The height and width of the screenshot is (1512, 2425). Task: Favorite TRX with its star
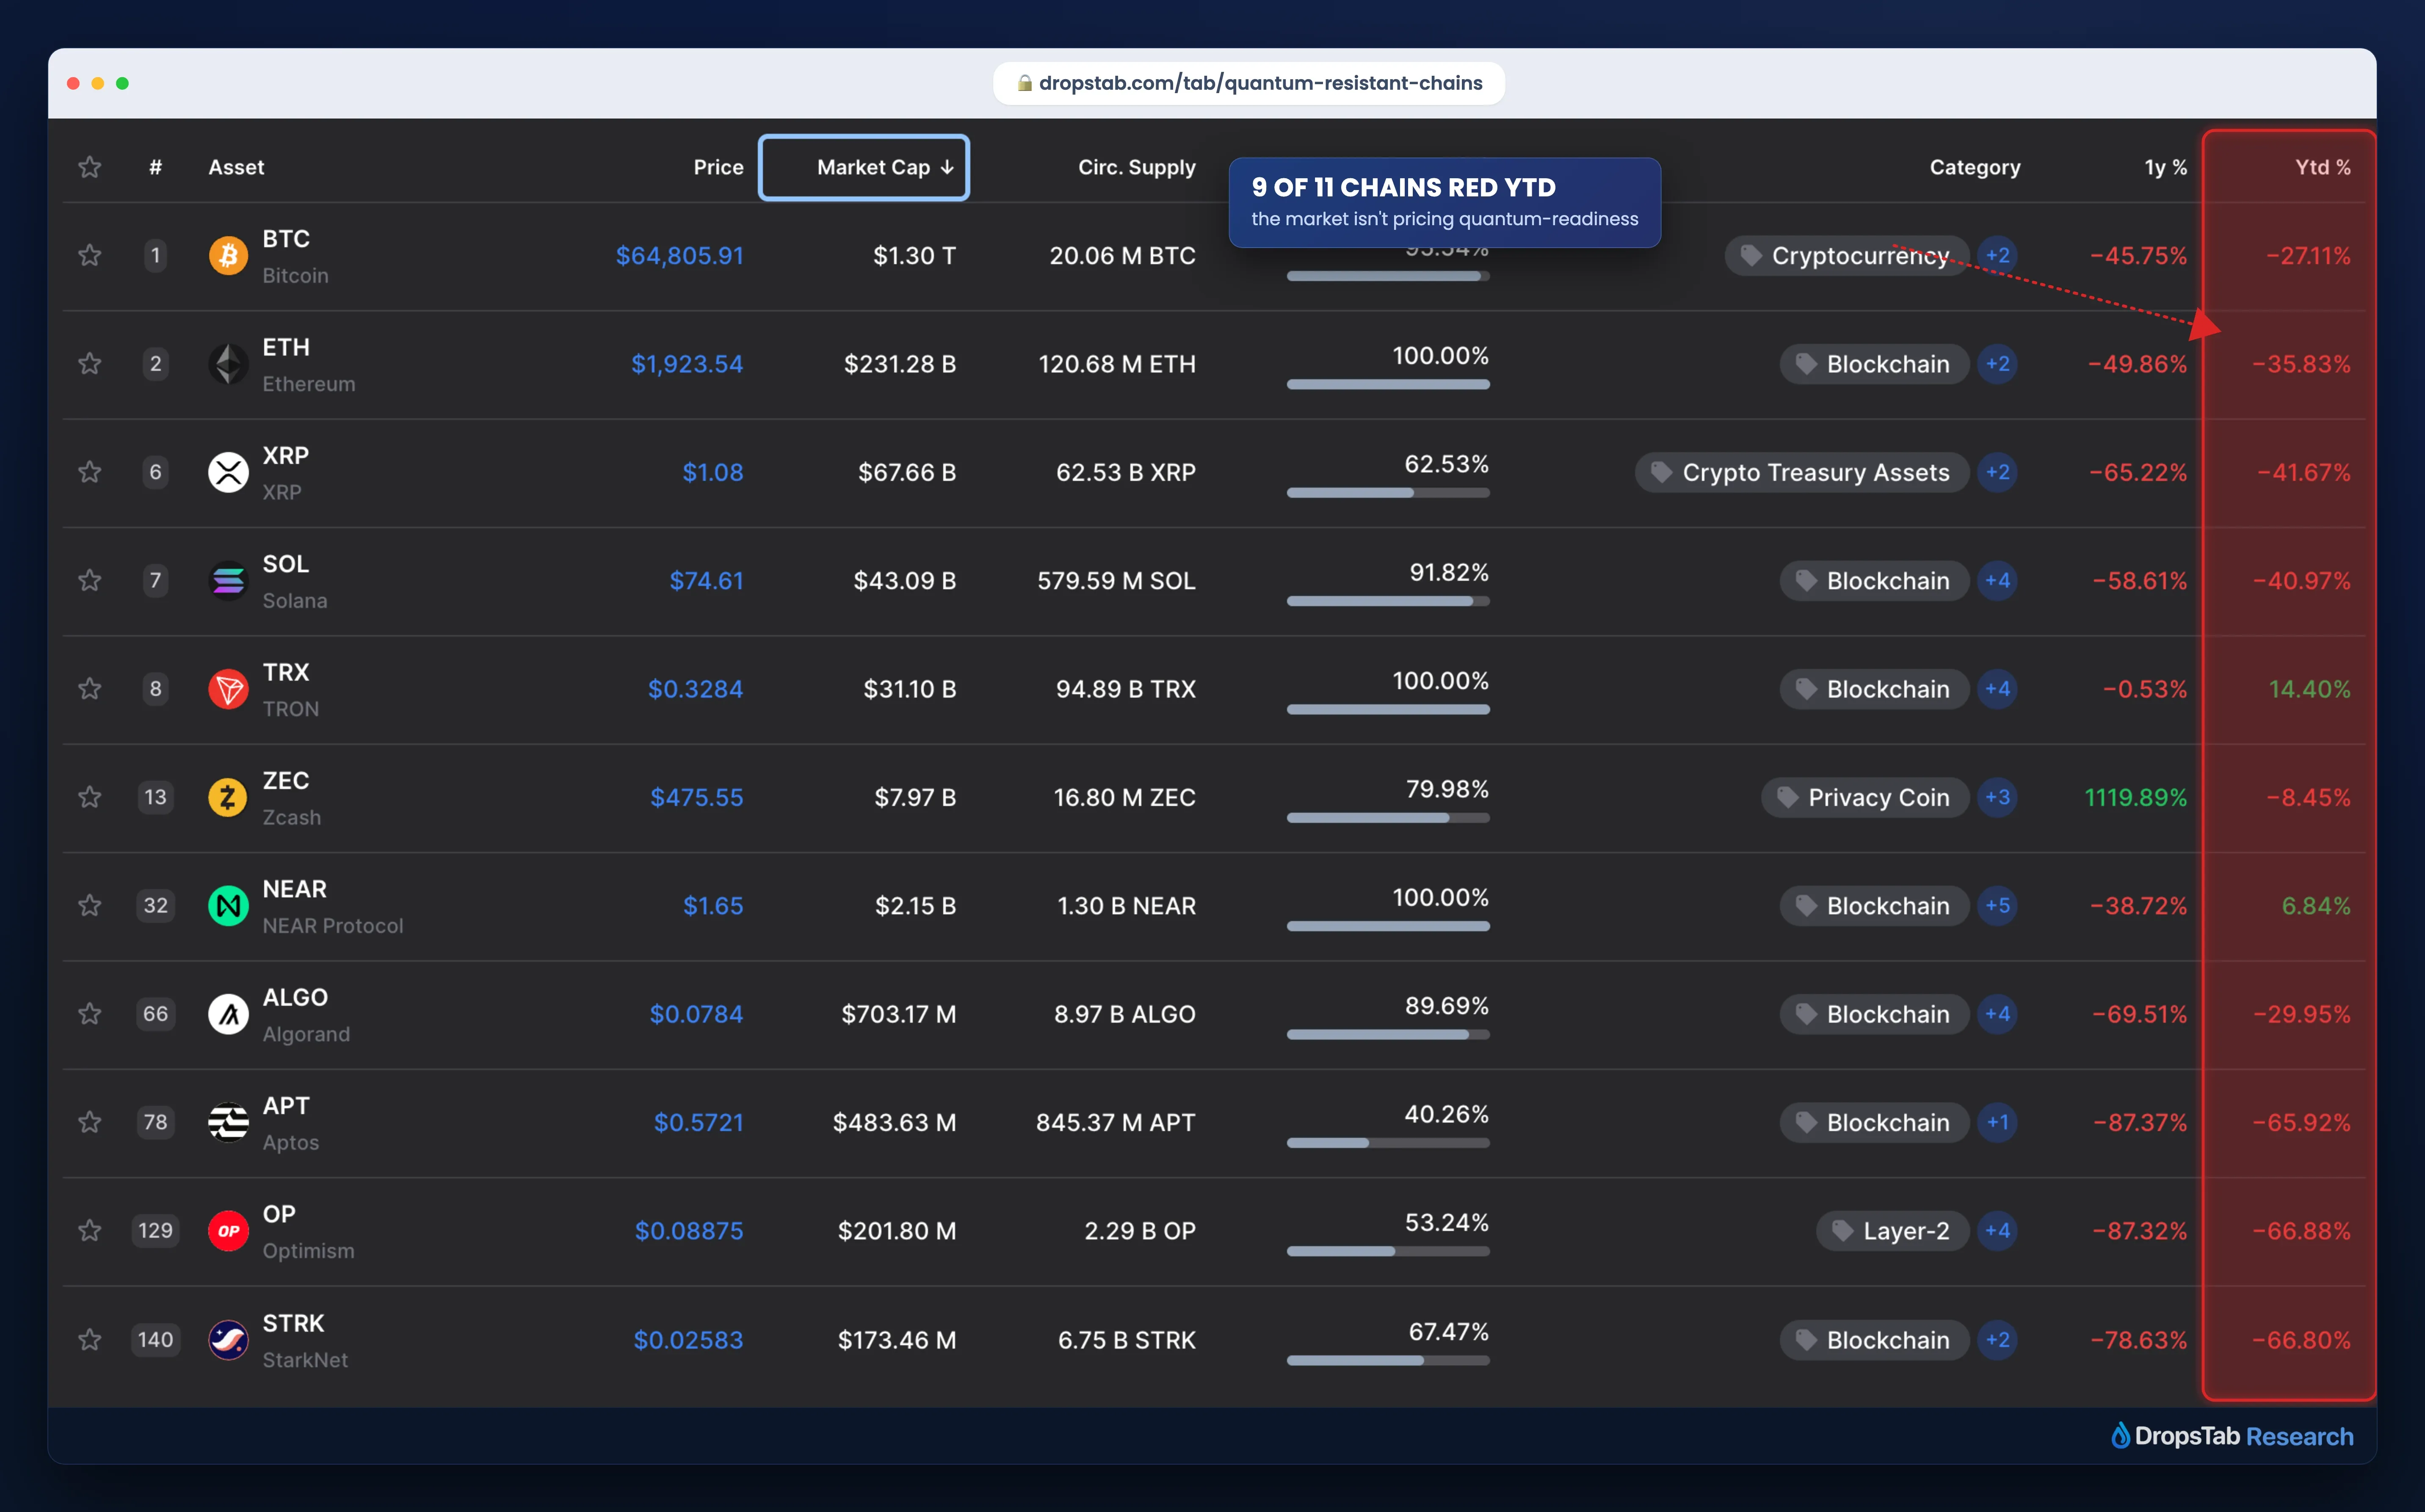90,689
